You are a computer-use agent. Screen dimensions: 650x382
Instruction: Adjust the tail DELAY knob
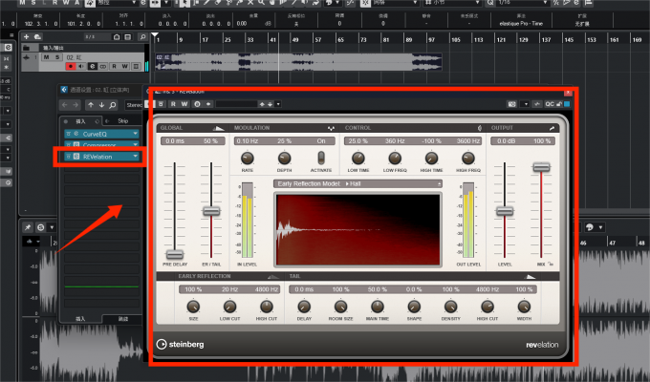pyautogui.click(x=304, y=307)
